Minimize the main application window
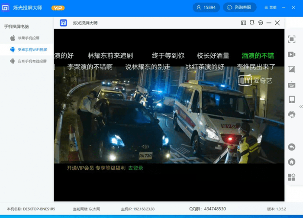The height and width of the screenshot is (218, 303). 284,7
